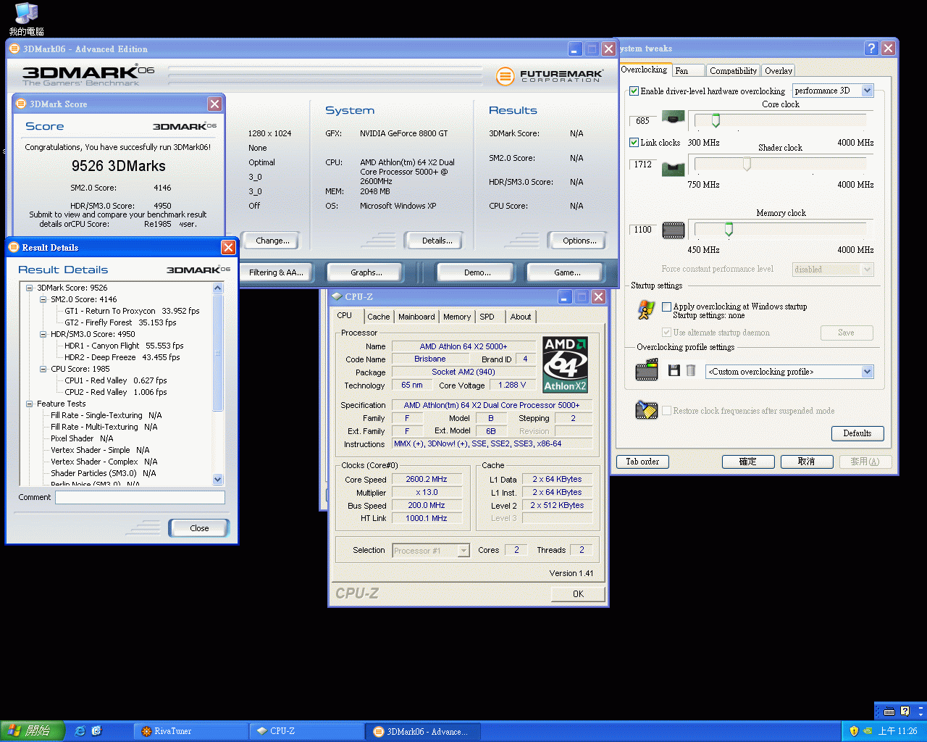Screen dimensions: 927x742
Task: Click the 3DMark06 title bar orange icon
Action: pos(14,49)
